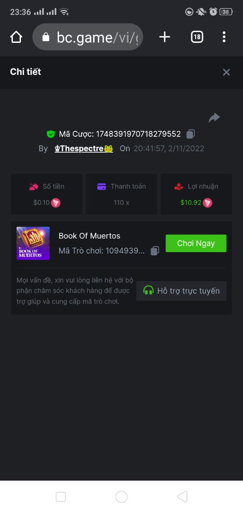Open the browser three-dot menu
Viewport: 243px width, 513px height.
click(x=224, y=37)
